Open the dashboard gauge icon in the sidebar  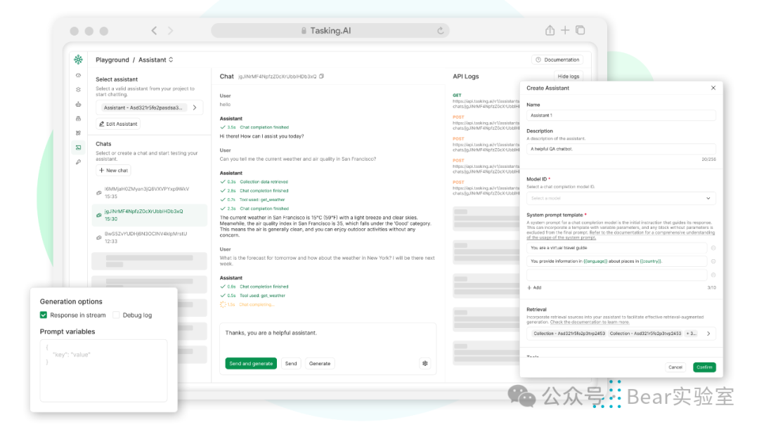(x=79, y=75)
